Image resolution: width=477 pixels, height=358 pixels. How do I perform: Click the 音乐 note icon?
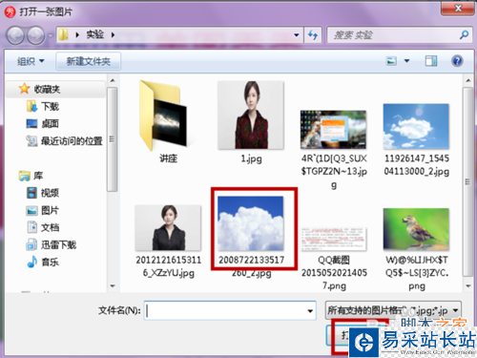pyautogui.click(x=31, y=262)
